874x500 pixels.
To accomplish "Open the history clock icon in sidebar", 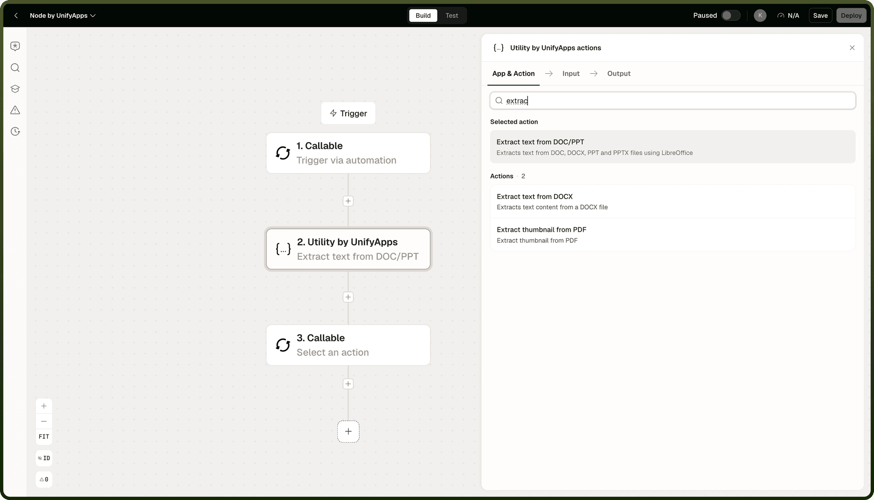I will click(x=15, y=132).
